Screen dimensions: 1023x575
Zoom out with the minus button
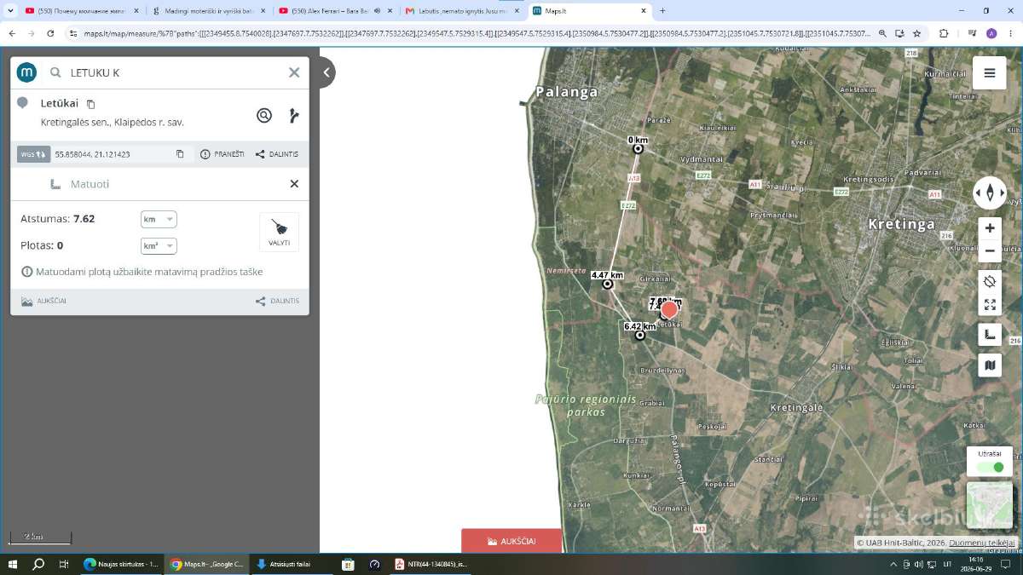pyautogui.click(x=990, y=250)
